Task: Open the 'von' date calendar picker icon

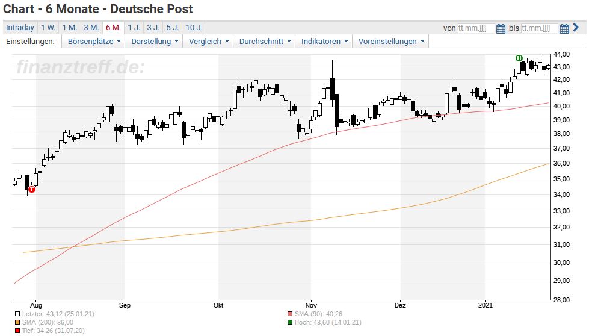Action: tap(501, 29)
